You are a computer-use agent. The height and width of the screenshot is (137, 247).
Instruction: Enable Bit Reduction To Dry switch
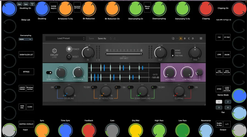pyautogui.click(x=94, y=87)
